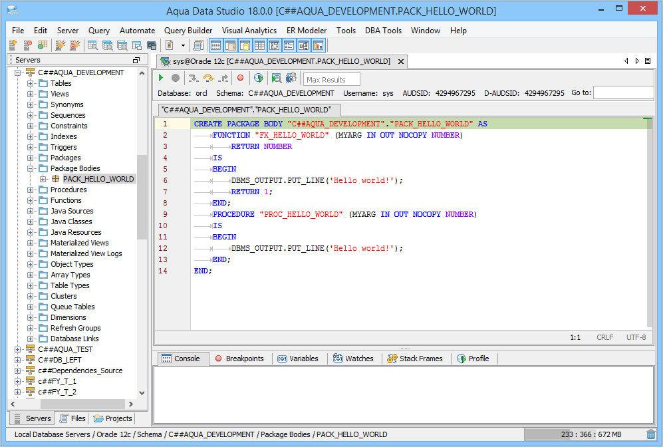Select PACK_HELLO_WORLD in the server tree
The width and height of the screenshot is (663, 447).
[98, 179]
